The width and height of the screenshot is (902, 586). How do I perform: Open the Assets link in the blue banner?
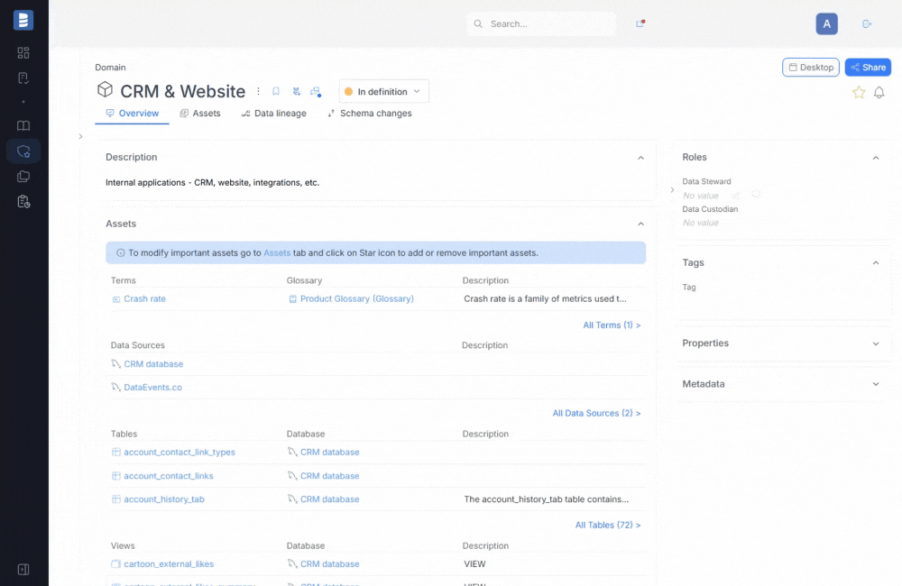[277, 253]
